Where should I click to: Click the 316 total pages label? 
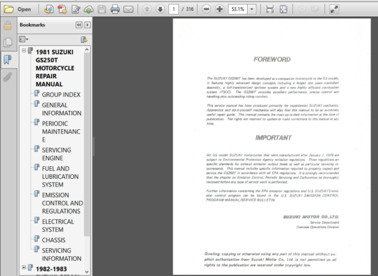pos(190,9)
